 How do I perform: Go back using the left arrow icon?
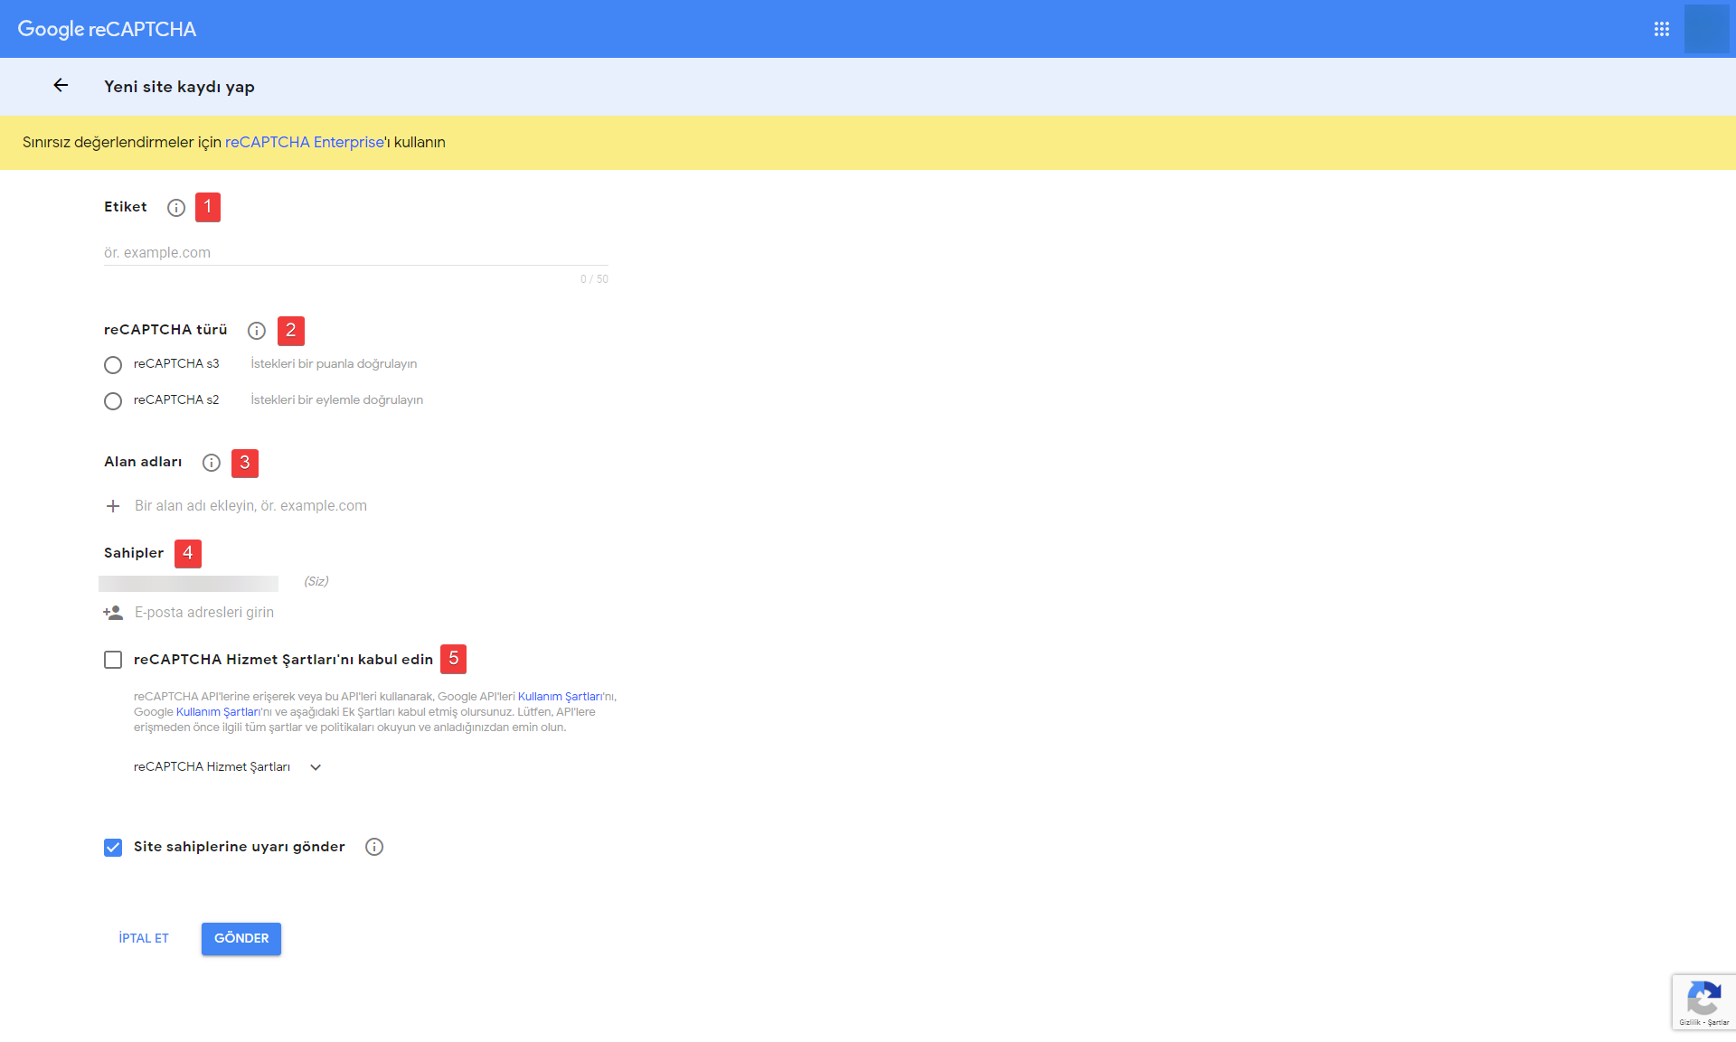pos(61,85)
